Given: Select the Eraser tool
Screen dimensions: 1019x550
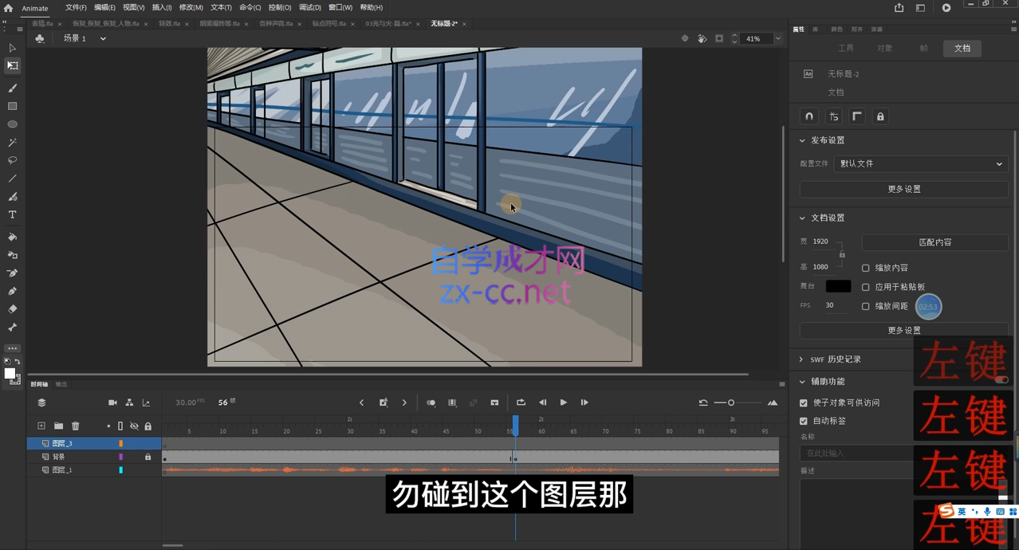Looking at the screenshot, I should tap(12, 309).
